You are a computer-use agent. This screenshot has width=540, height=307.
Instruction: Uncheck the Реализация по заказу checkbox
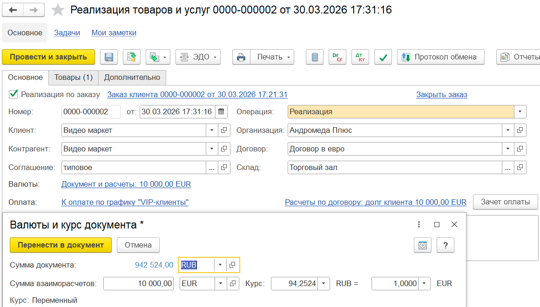13,94
